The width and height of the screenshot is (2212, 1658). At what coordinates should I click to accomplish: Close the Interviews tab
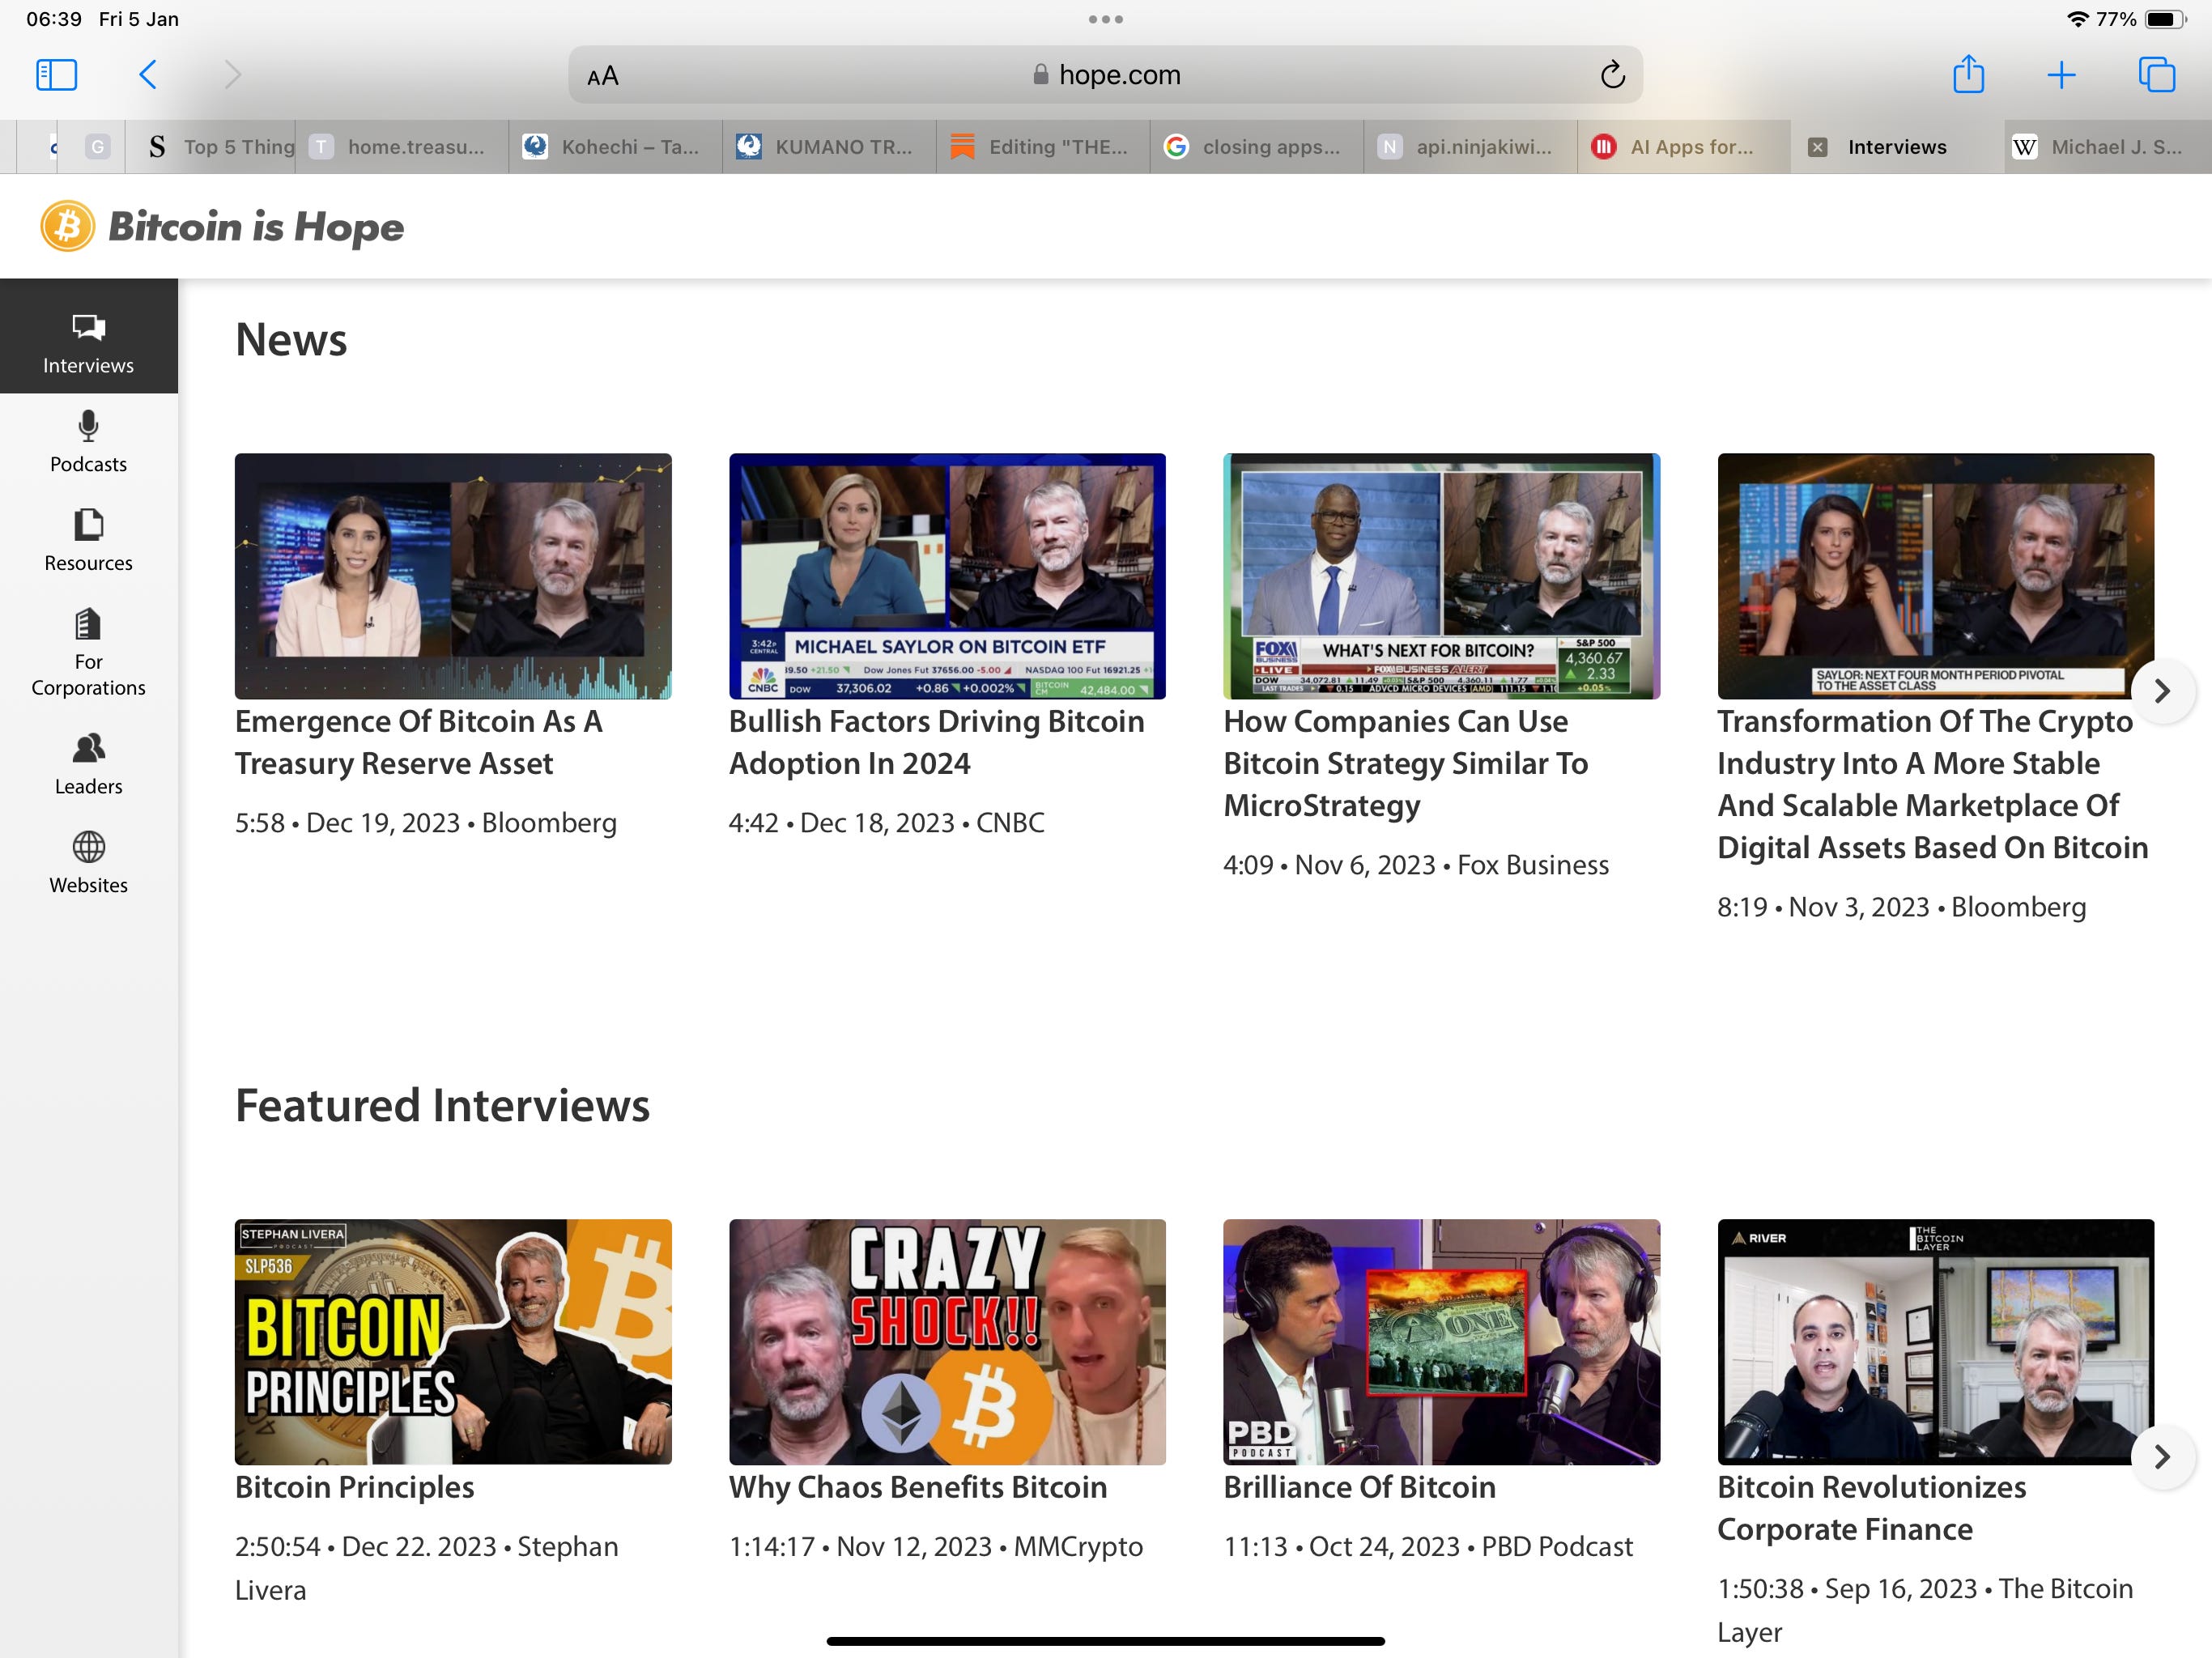[x=1818, y=147]
